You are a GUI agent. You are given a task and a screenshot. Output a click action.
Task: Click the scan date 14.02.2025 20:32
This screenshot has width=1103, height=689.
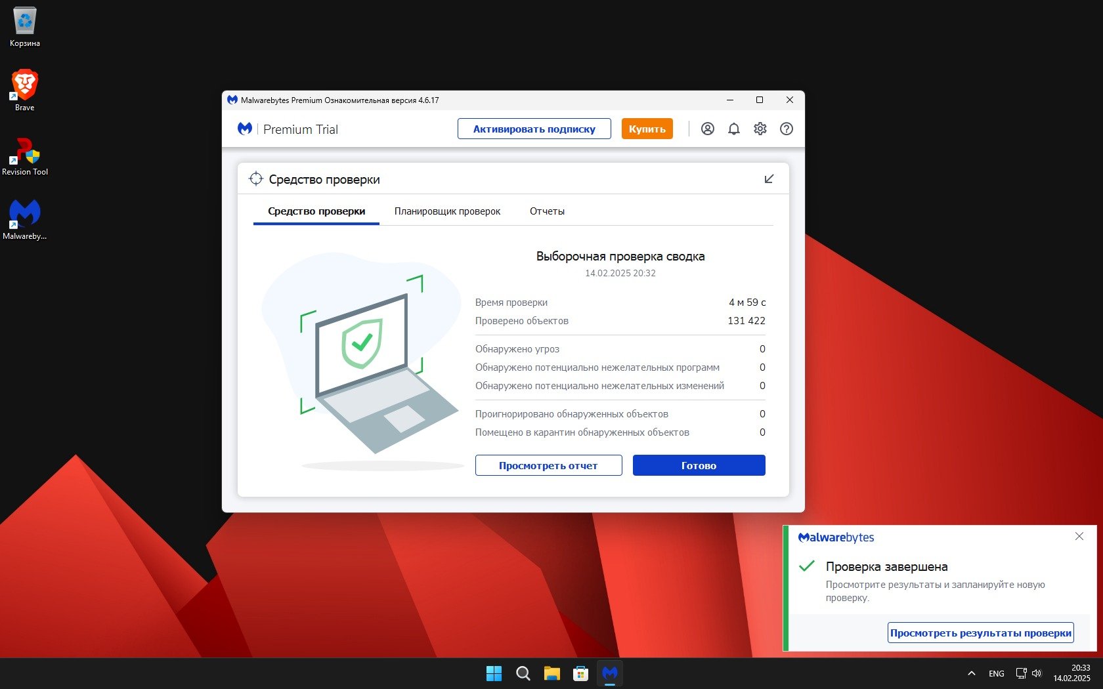620,273
